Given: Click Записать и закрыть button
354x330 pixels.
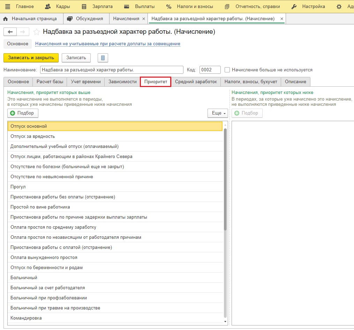Looking at the screenshot, I should (x=31, y=58).
